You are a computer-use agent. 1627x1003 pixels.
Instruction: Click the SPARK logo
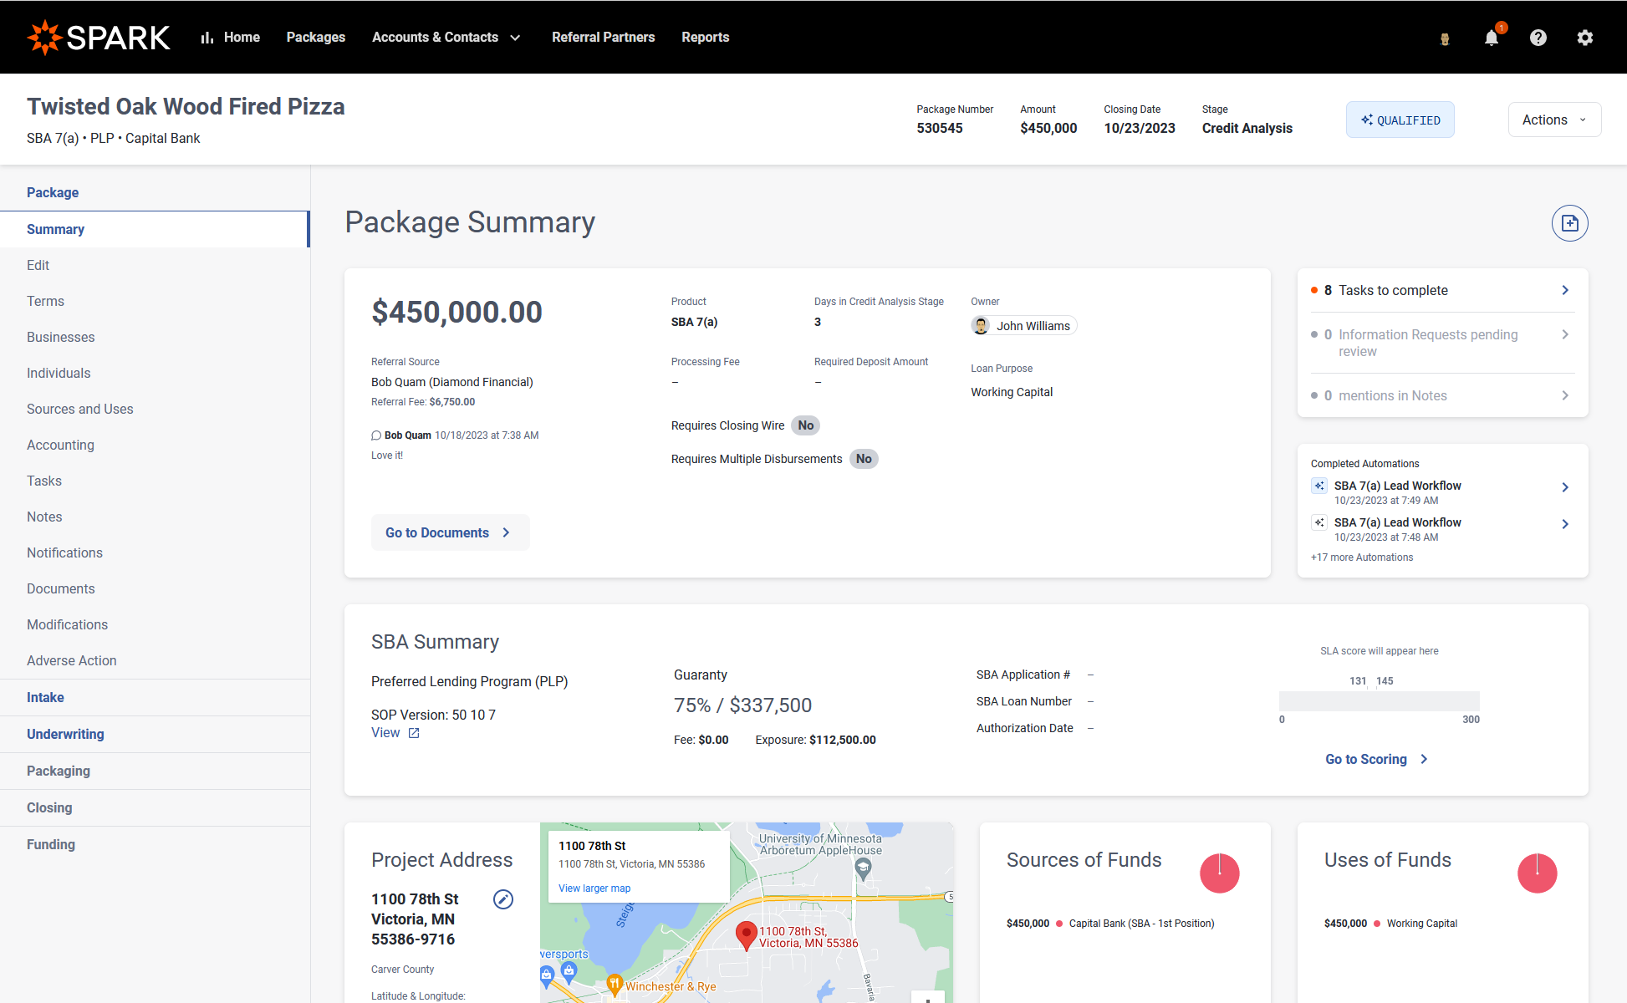[99, 38]
